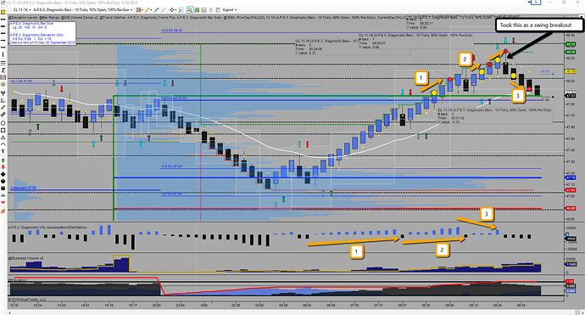Open the chart style candlestick menu
585x315 pixels.
pos(139,9)
